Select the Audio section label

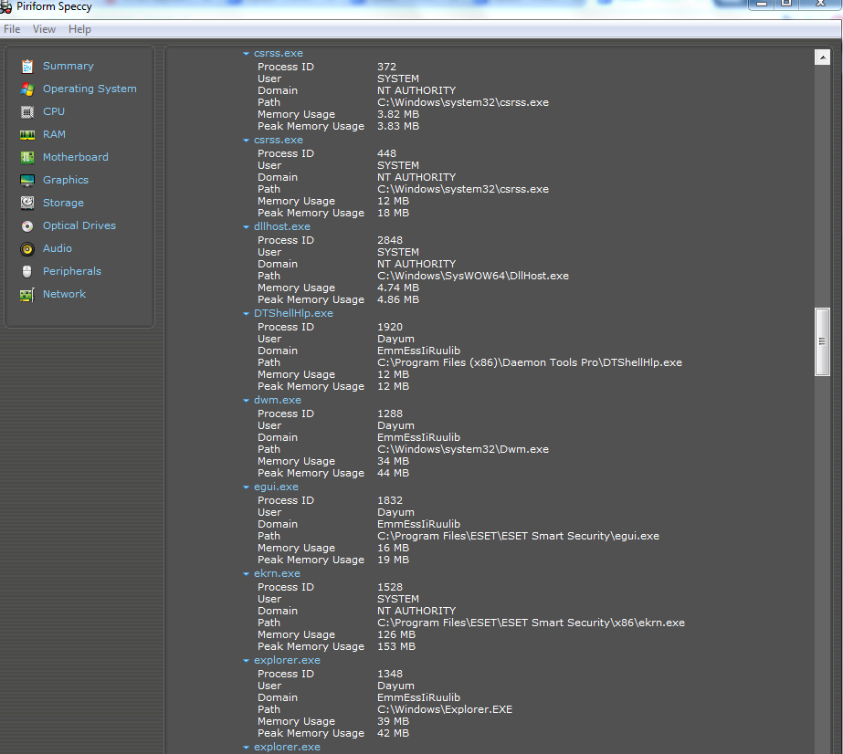(x=58, y=248)
